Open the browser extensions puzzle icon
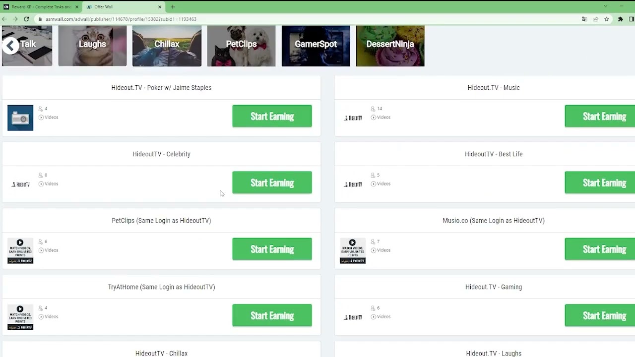This screenshot has height=357, width=635. pos(620,19)
